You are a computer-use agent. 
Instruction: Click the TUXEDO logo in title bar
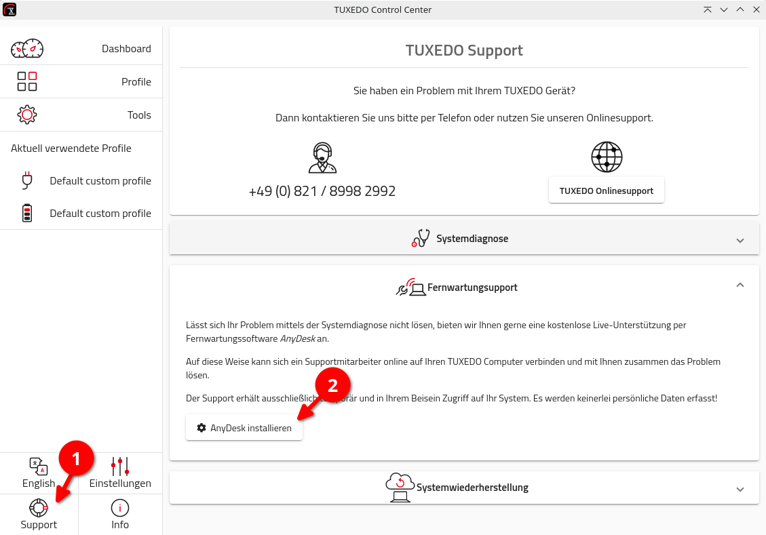(x=9, y=9)
